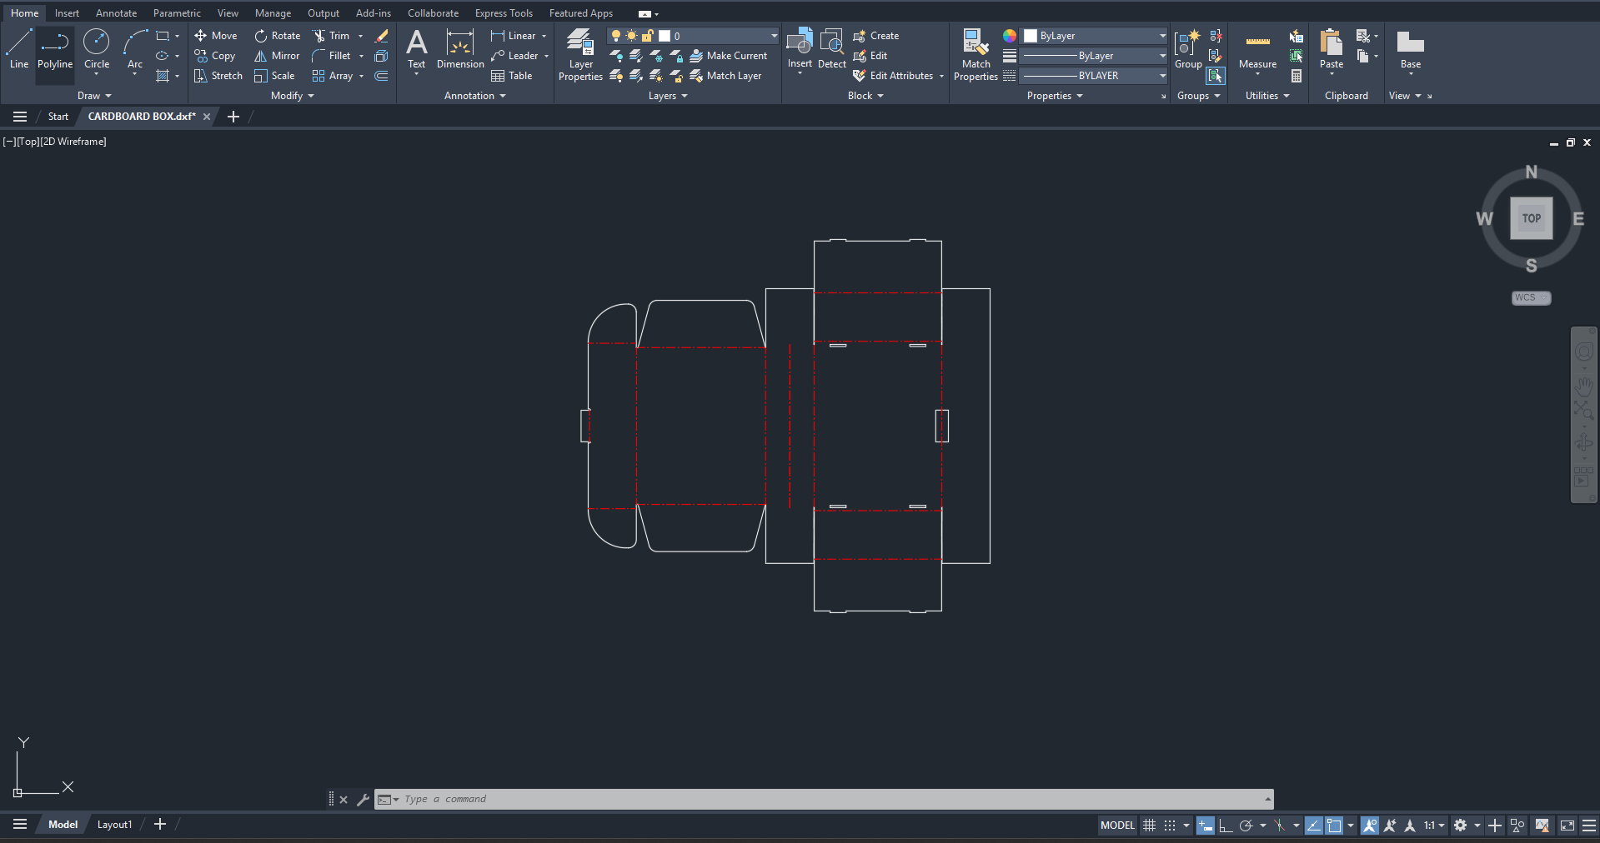
Task: Toggle ortho mode in status bar
Action: coord(1225,826)
